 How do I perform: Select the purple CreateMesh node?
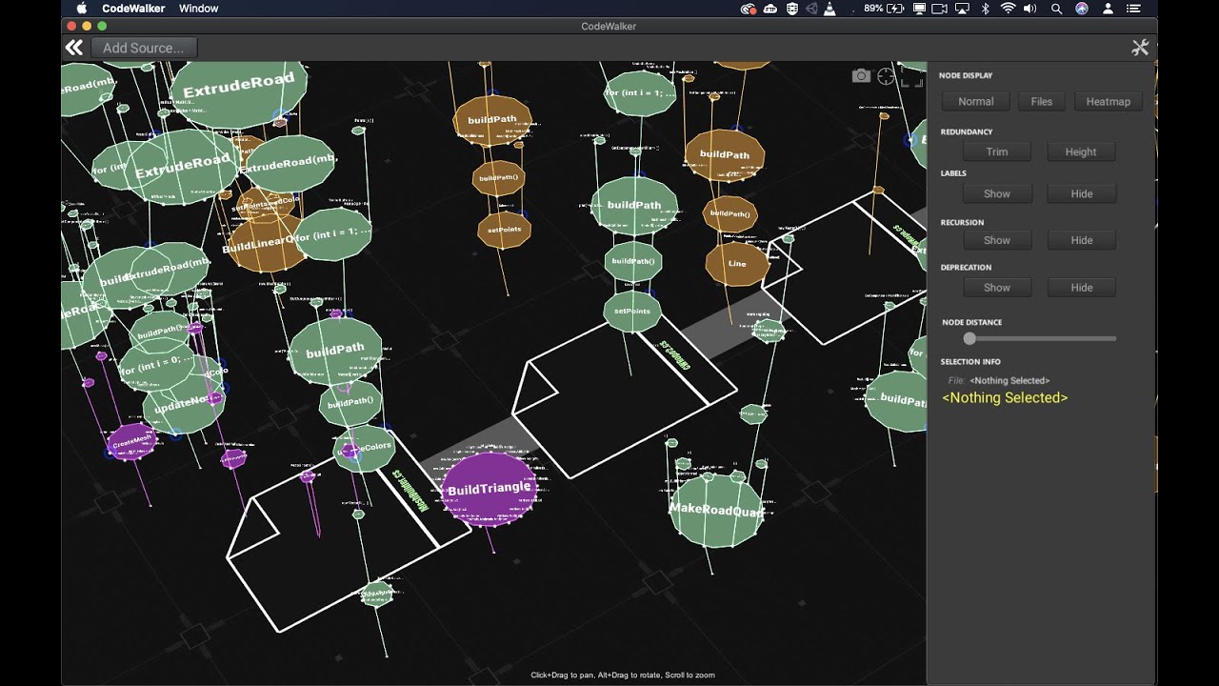(131, 442)
